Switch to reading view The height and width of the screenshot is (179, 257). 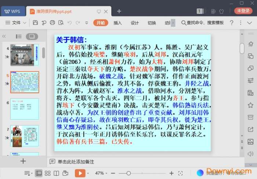click(56, 173)
